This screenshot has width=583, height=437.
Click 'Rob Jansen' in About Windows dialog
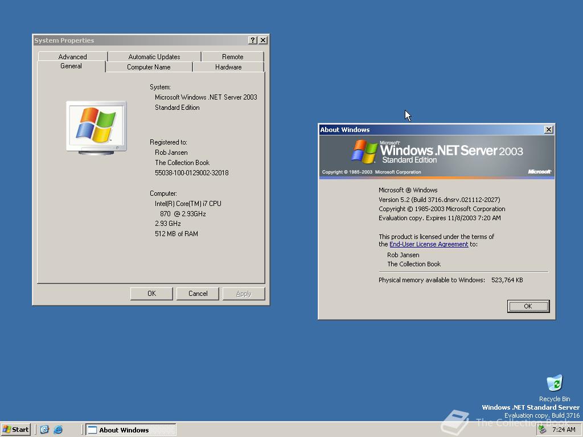tap(403, 255)
